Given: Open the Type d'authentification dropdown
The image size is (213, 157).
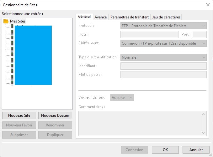Looking at the screenshot, I should pyautogui.click(x=163, y=57).
